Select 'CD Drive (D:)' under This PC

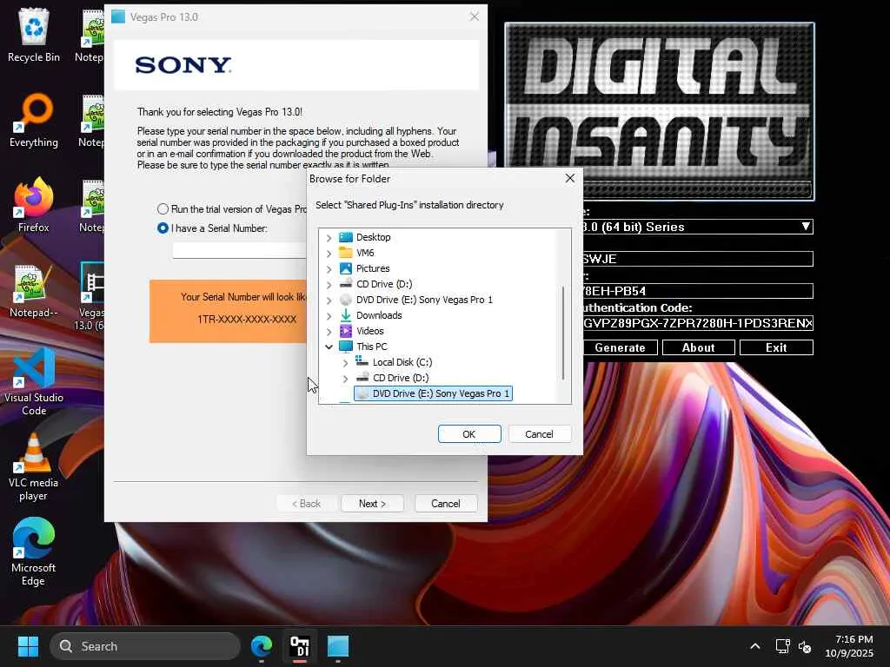click(x=401, y=378)
